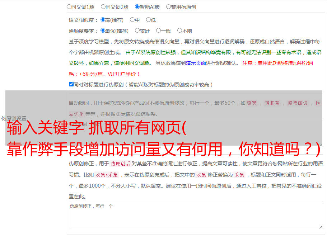The width and height of the screenshot is (327, 236).
Task: Click the 股票配资 example keyword tag
Action: point(298,103)
